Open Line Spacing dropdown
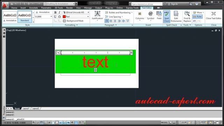 pyautogui.click(x=114, y=17)
